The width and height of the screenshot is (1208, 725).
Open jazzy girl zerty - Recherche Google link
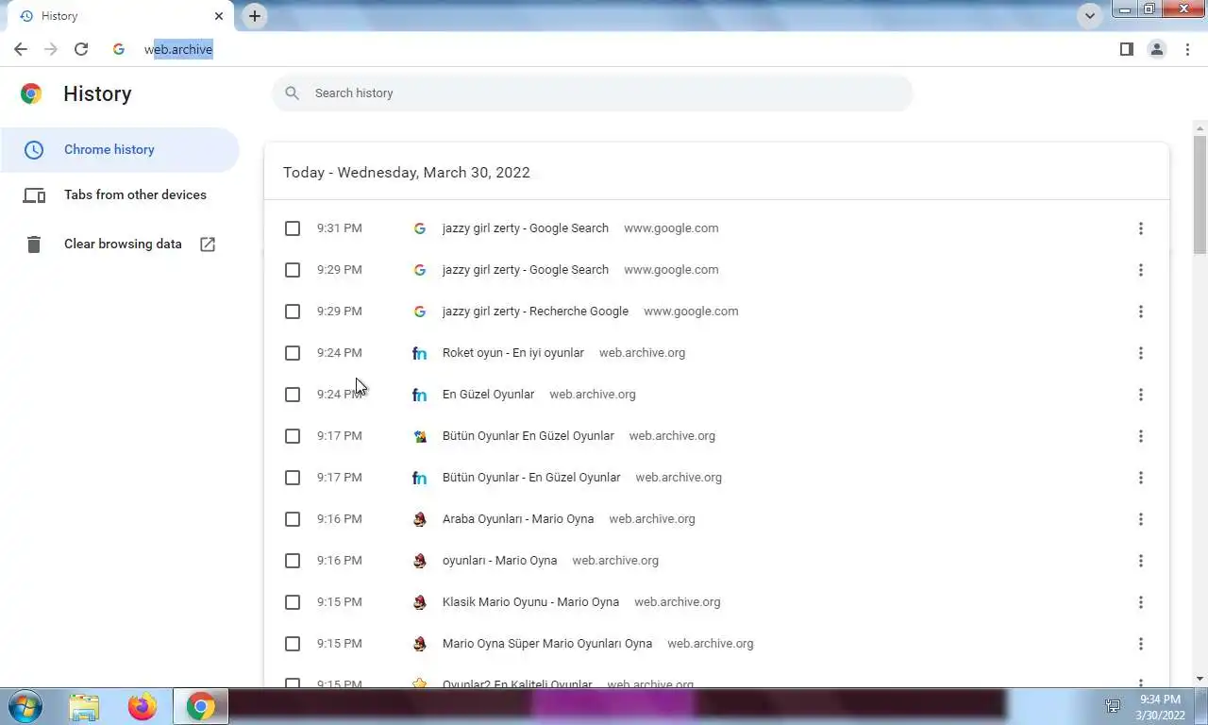coord(535,312)
